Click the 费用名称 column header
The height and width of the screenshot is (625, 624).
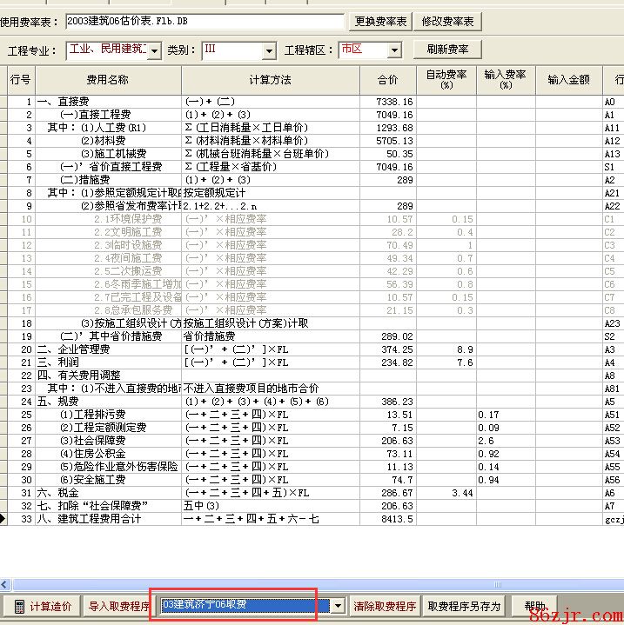107,80
